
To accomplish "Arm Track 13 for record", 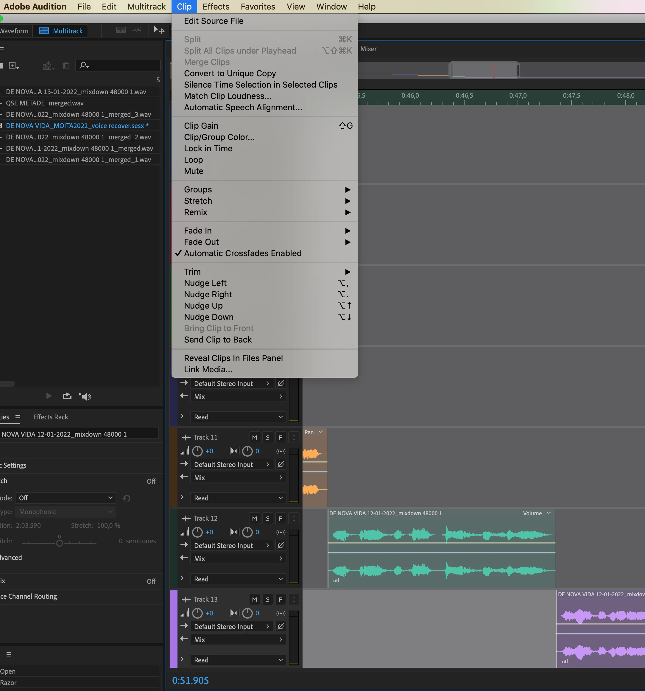I will point(281,599).
